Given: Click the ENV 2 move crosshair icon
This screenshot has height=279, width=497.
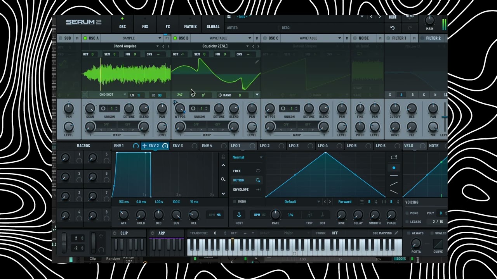Looking at the screenshot, I should tap(144, 146).
